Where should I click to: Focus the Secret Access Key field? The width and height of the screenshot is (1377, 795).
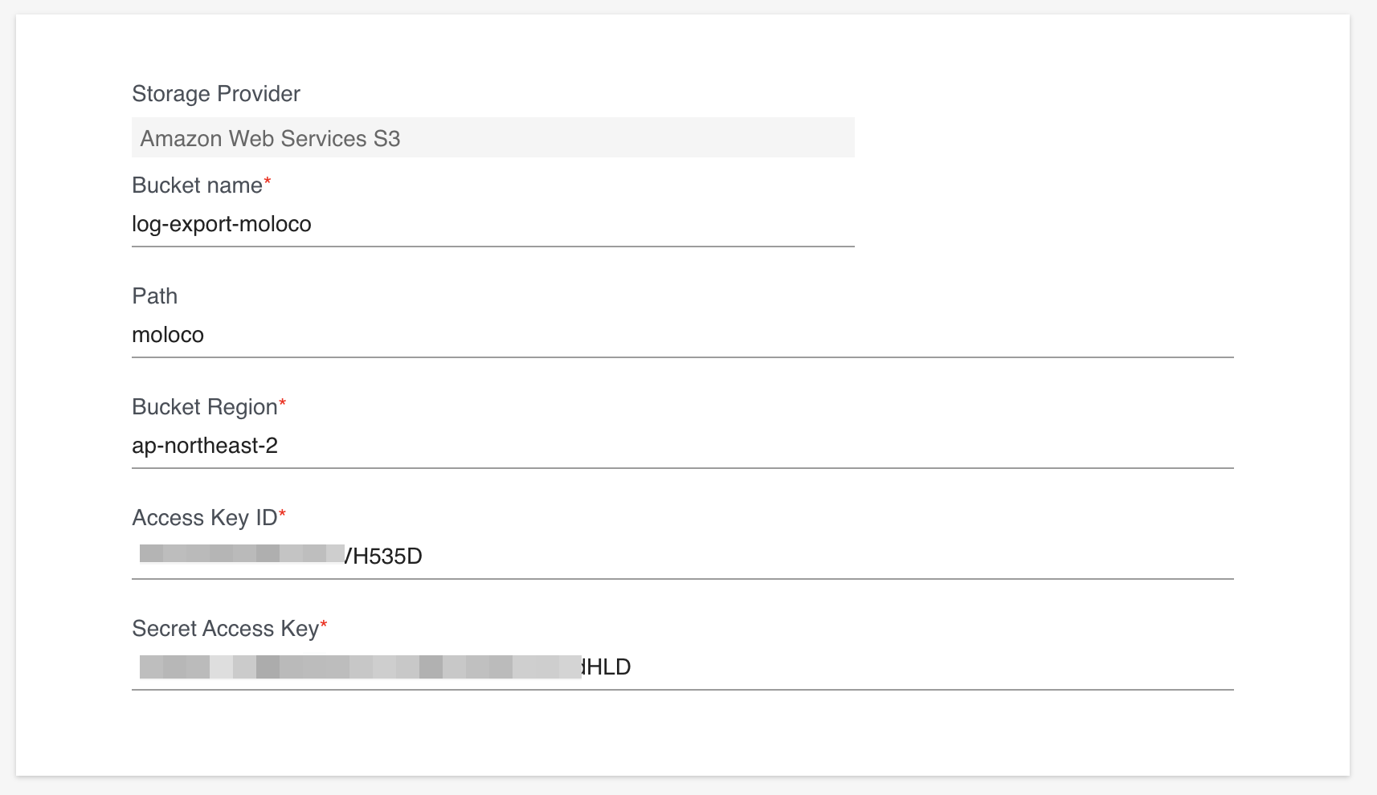[682, 667]
